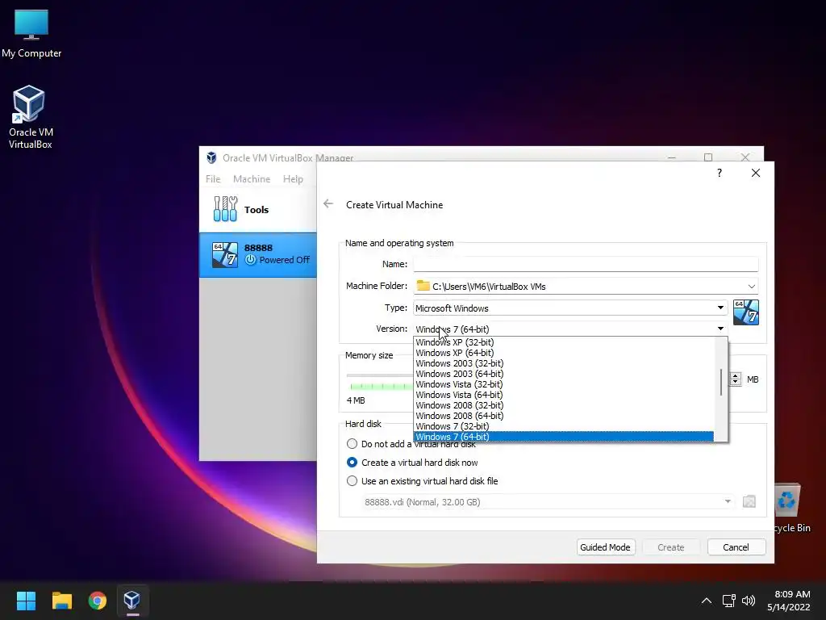
Task: Choose Windows Vista (32-bit) version
Action: (x=564, y=384)
